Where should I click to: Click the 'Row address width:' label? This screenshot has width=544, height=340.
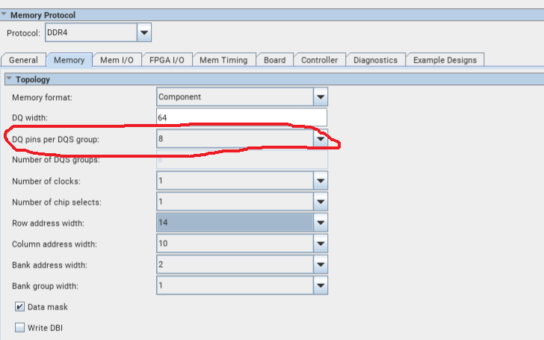pos(48,223)
